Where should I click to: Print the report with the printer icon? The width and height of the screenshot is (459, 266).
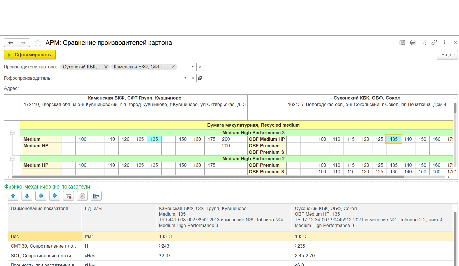(x=413, y=42)
